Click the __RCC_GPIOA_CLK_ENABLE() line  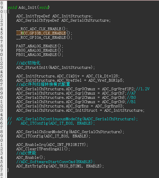pyautogui.click(x=44, y=38)
